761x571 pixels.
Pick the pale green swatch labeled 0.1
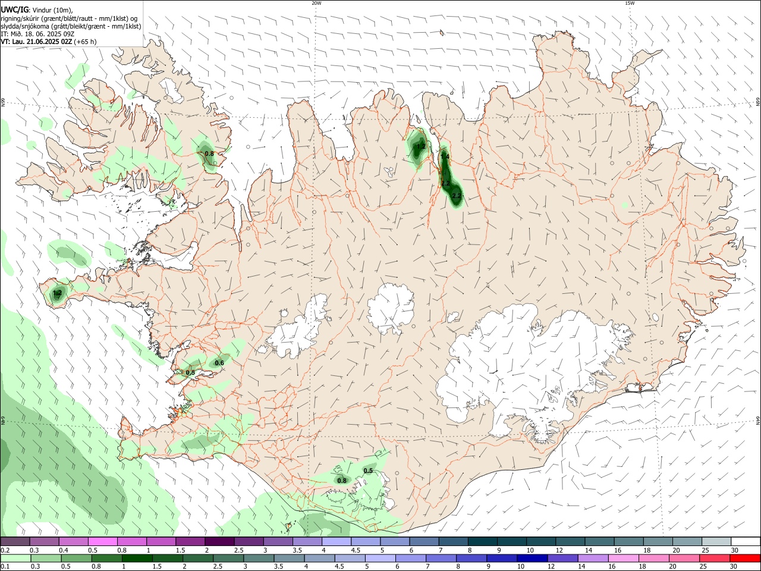pos(15,559)
